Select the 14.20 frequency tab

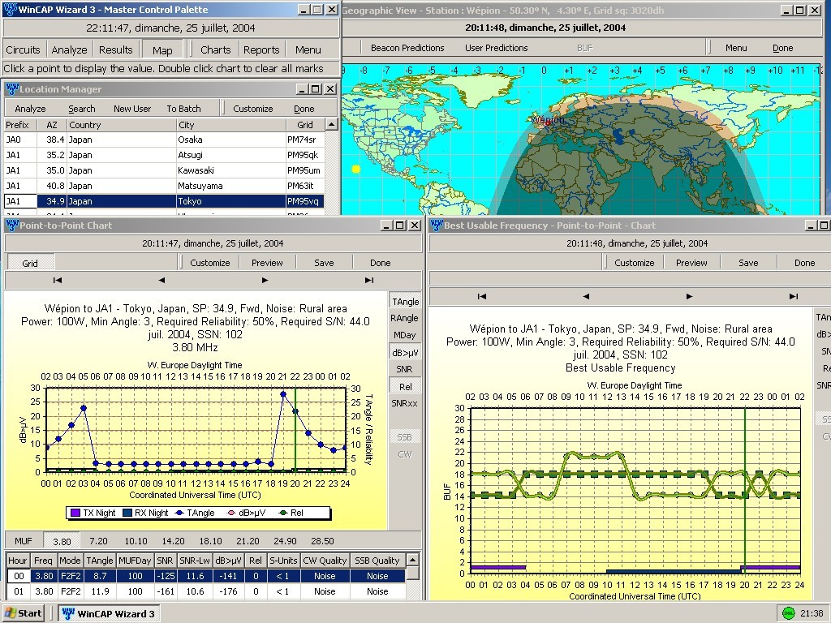[x=174, y=541]
